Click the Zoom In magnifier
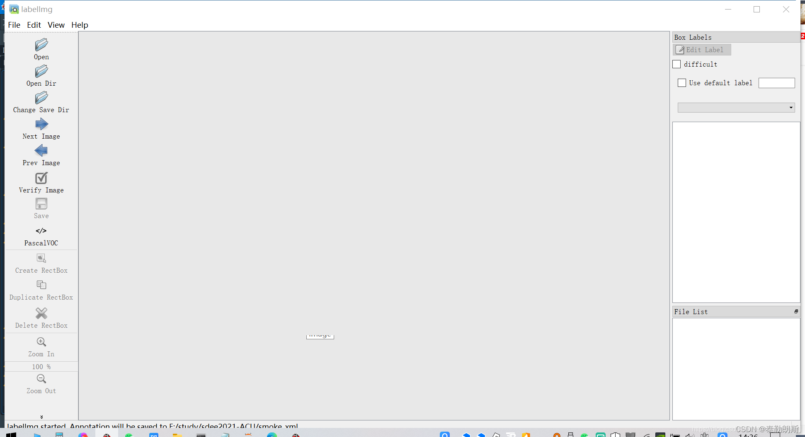This screenshot has width=805, height=437. (41, 342)
